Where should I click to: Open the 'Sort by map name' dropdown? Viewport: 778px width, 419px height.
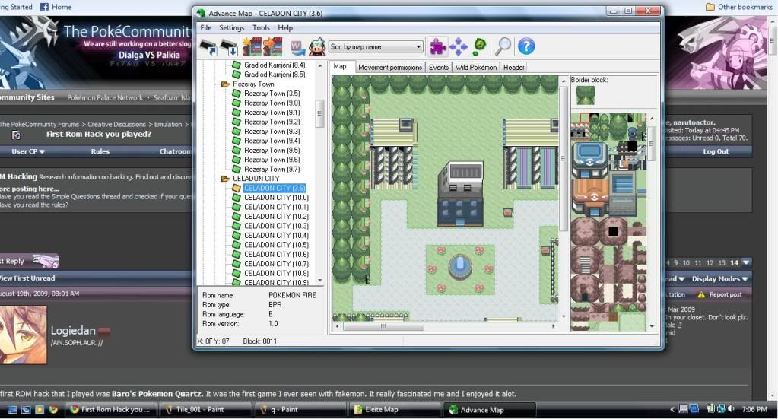tap(376, 47)
